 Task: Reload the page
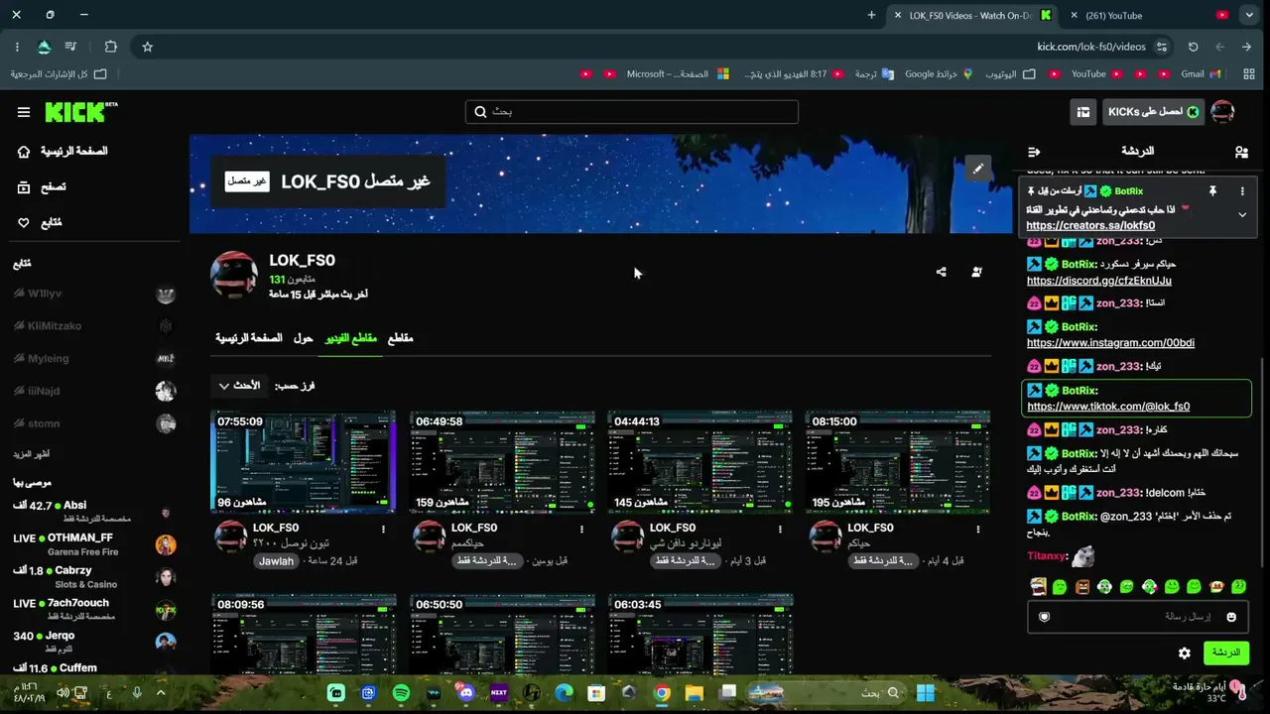click(x=1194, y=47)
